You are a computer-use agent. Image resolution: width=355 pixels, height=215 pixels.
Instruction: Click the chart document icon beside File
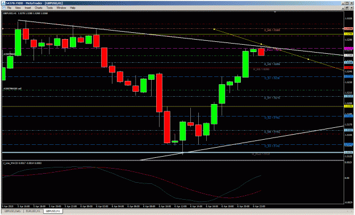[3, 8]
